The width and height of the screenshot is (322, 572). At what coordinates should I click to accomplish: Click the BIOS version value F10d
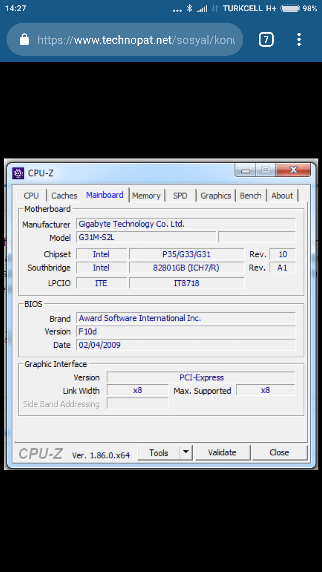coord(186,332)
